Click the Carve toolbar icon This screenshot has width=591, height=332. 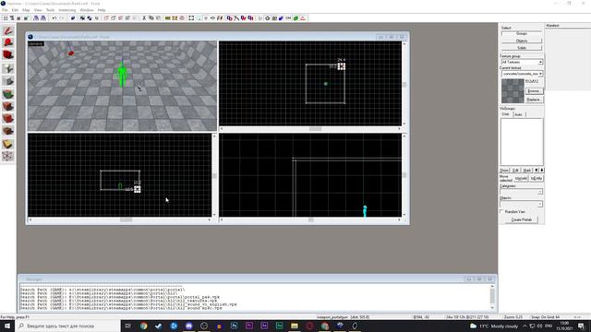(x=73, y=18)
